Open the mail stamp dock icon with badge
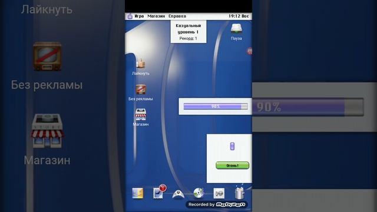This screenshot has height=212, width=377. coord(158,193)
